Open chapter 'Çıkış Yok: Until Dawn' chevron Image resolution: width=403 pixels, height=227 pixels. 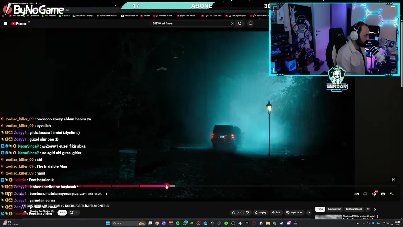tap(106, 194)
